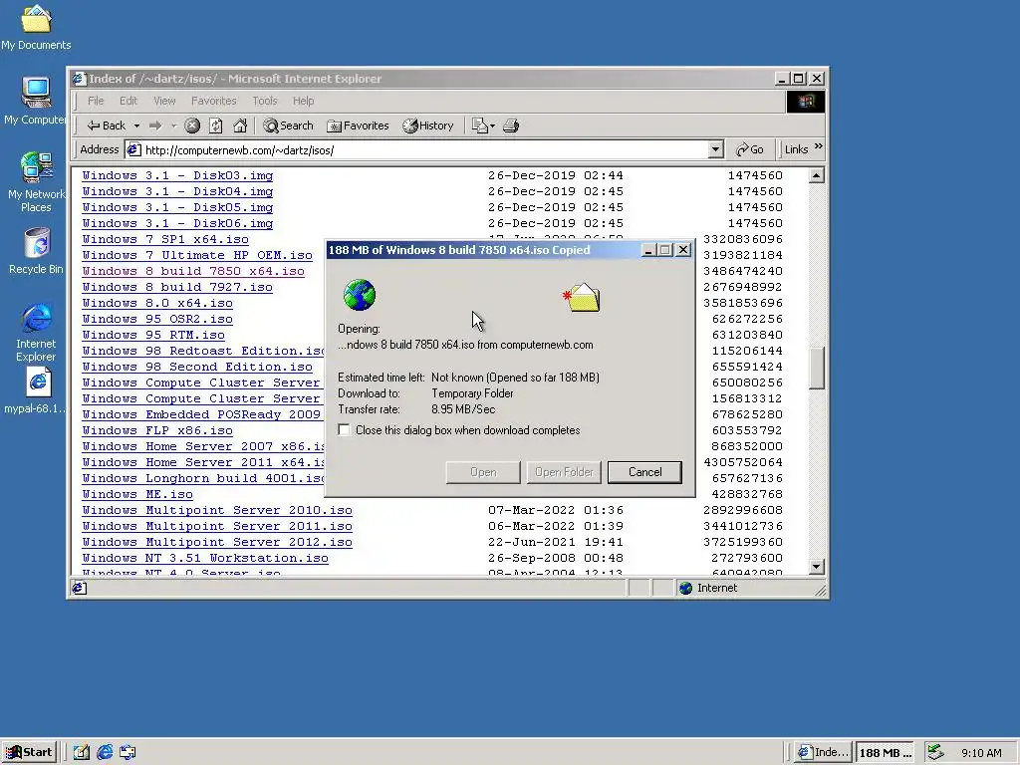Open the Windows 8.0 x64.iso link
This screenshot has height=765, width=1020.
click(156, 303)
